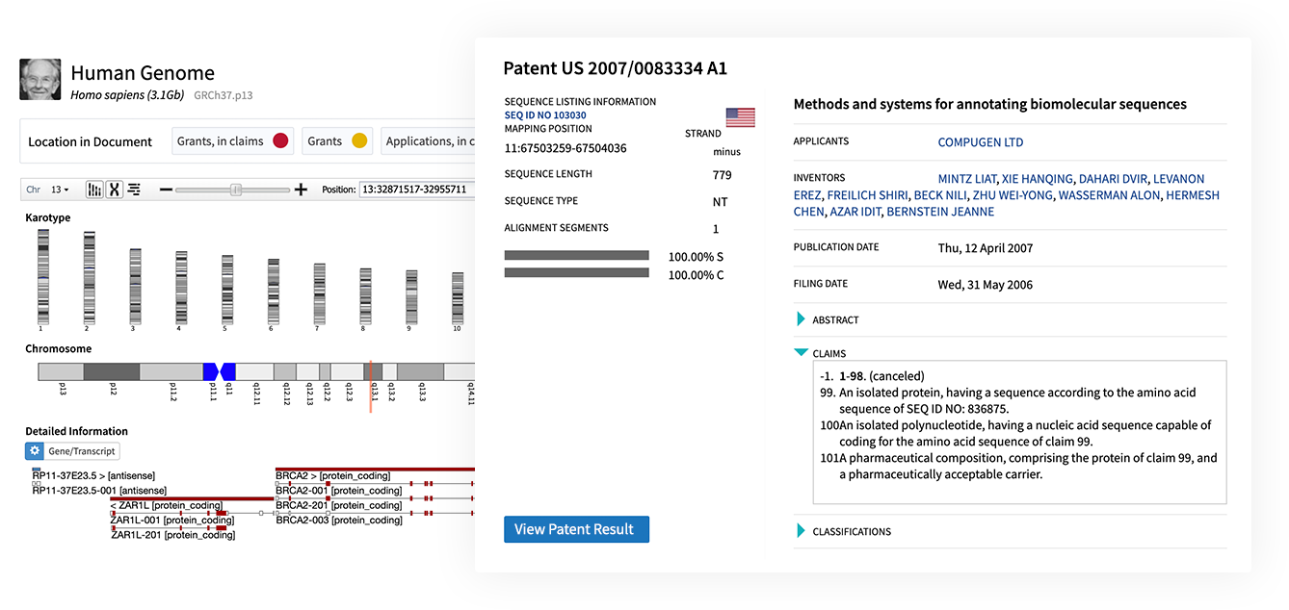Screen dimensions: 1289x610
Task: Click the Position input field
Action: [x=416, y=190]
